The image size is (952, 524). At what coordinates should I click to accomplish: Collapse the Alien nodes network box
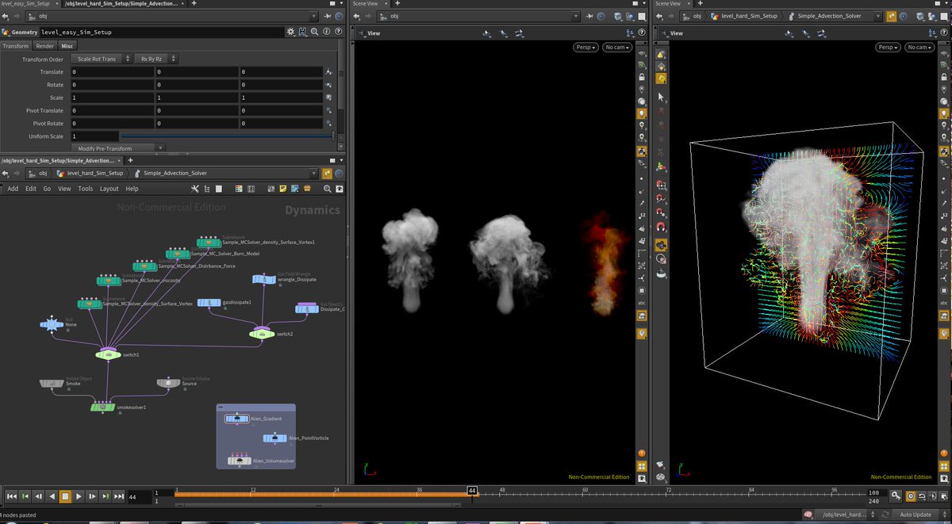coord(221,407)
